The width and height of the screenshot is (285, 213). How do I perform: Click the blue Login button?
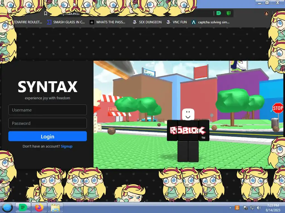[47, 136]
